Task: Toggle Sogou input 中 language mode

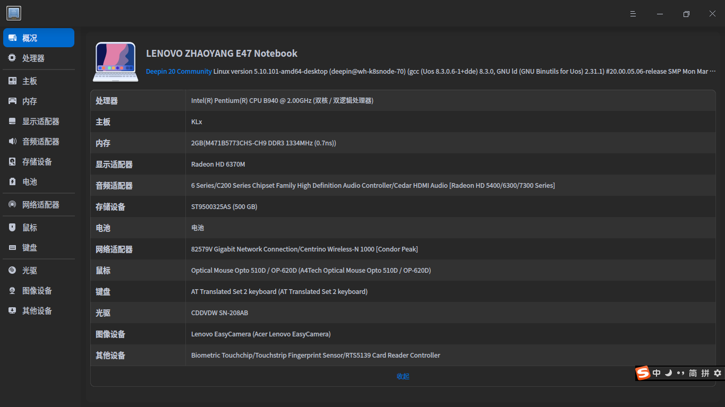Action: pyautogui.click(x=656, y=373)
